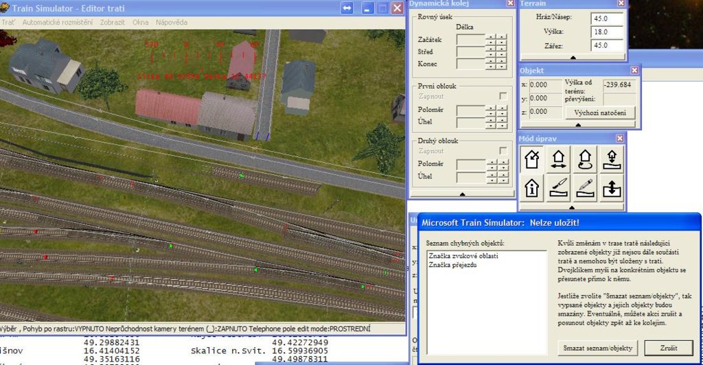This screenshot has width=703, height=365.
Task: Open the Trať menu
Action: click(8, 22)
